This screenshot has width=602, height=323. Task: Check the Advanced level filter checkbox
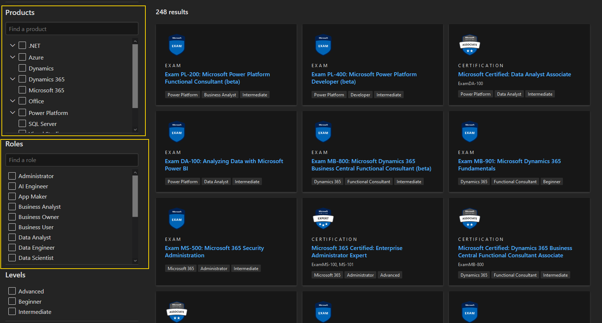(12, 291)
